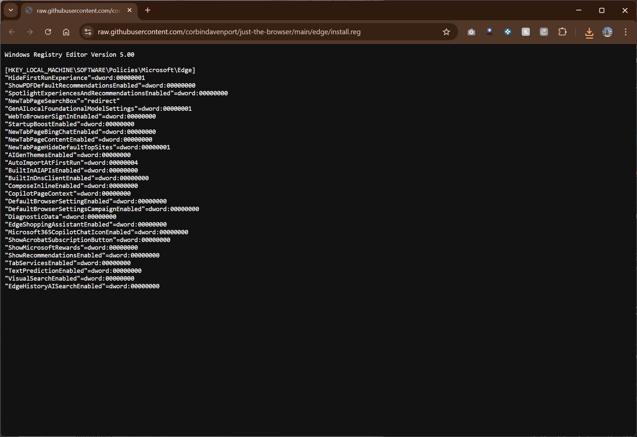Viewport: 637px width, 437px height.
Task: Open the Chrome three-dot menu
Action: [625, 32]
